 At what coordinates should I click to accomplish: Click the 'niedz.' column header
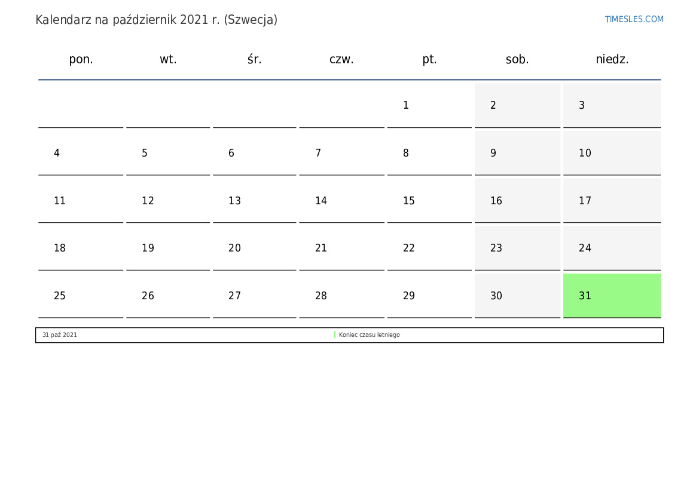coord(612,59)
